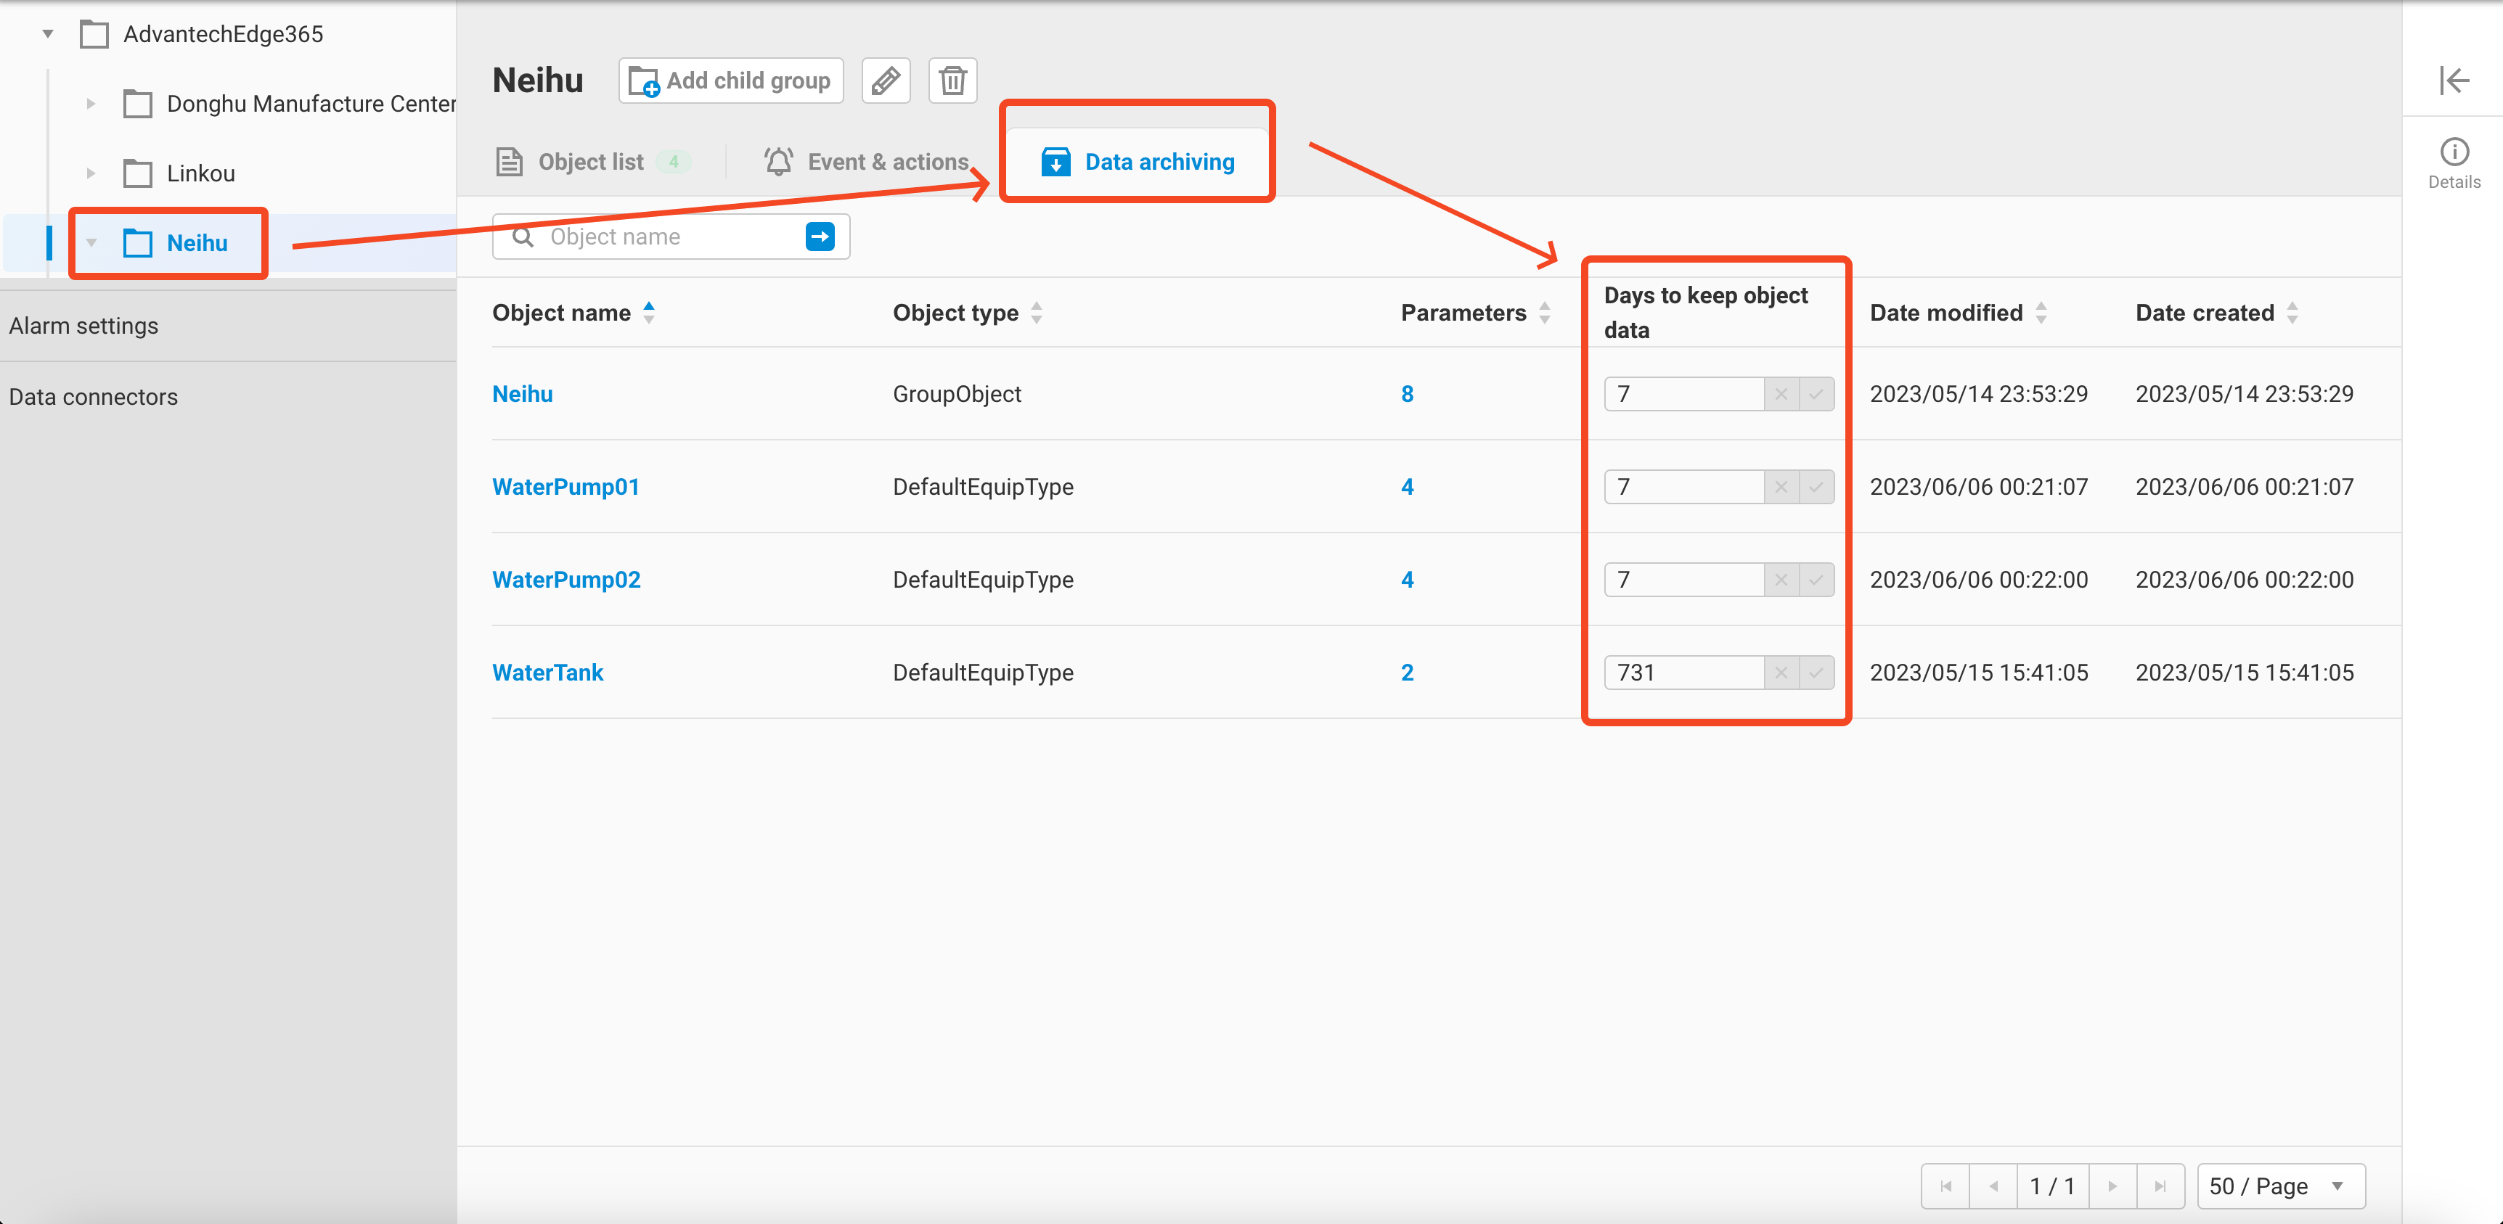2503x1224 pixels.
Task: Click Add child group button
Action: (x=731, y=81)
